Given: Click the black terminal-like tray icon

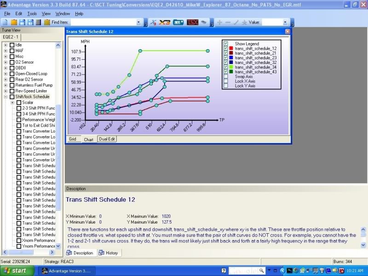Looking at the screenshot, I should pyautogui.click(x=289, y=270).
